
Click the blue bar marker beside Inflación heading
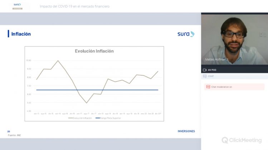[8, 34]
